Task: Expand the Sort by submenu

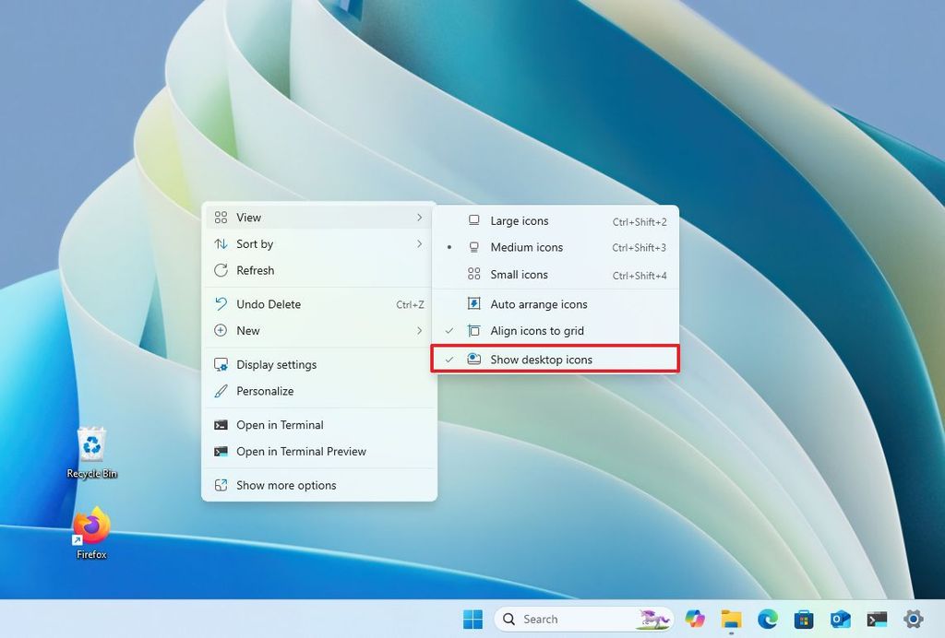Action: pyautogui.click(x=256, y=243)
